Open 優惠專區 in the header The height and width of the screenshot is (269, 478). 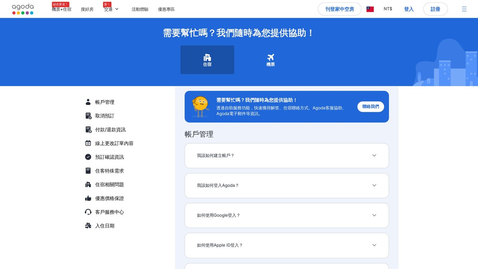pyautogui.click(x=166, y=9)
